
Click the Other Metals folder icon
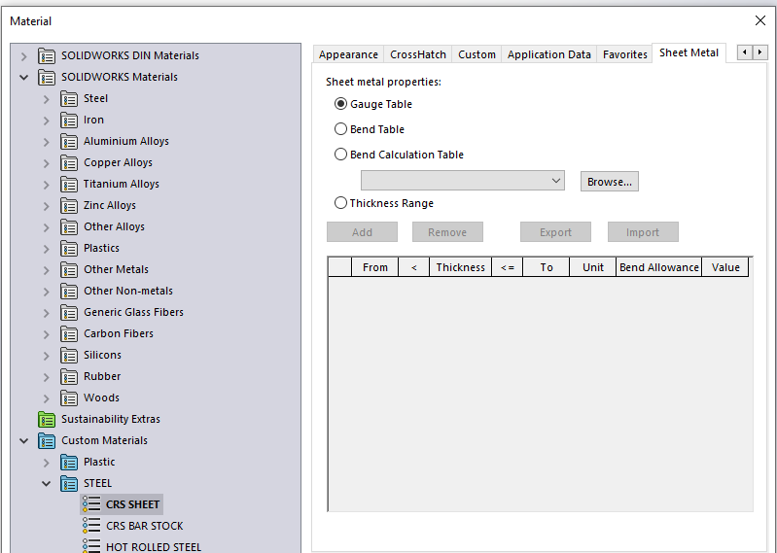pos(69,269)
